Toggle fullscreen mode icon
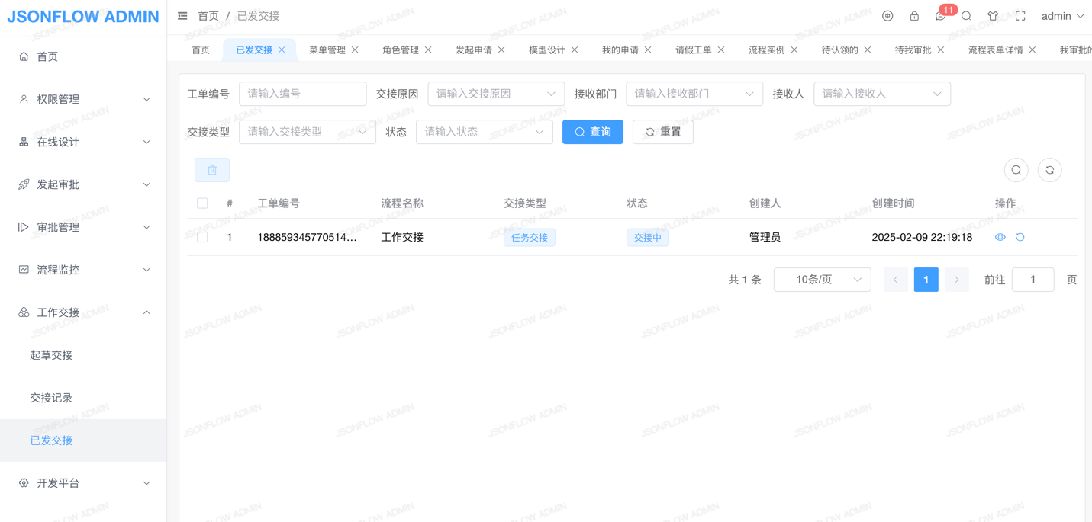1092x522 pixels. pyautogui.click(x=1020, y=16)
